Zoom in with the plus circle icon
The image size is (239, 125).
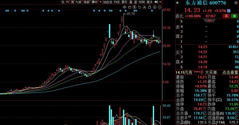point(155,7)
